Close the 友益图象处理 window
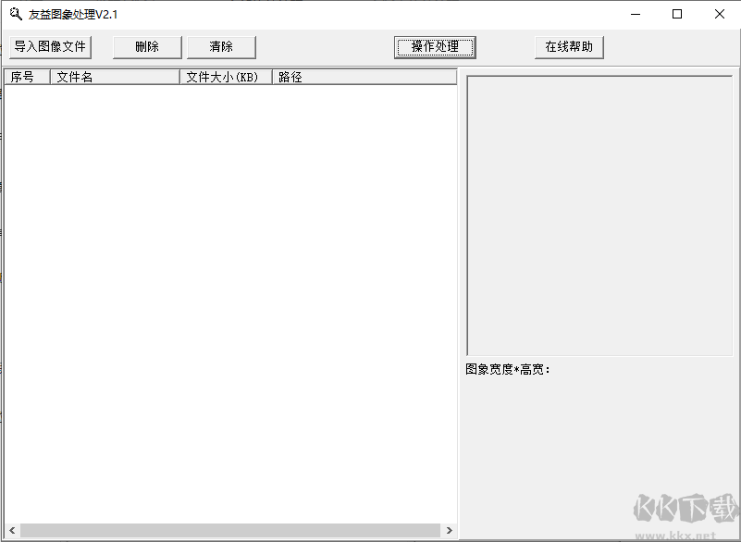Screen dimensions: 741x542 (x=720, y=14)
